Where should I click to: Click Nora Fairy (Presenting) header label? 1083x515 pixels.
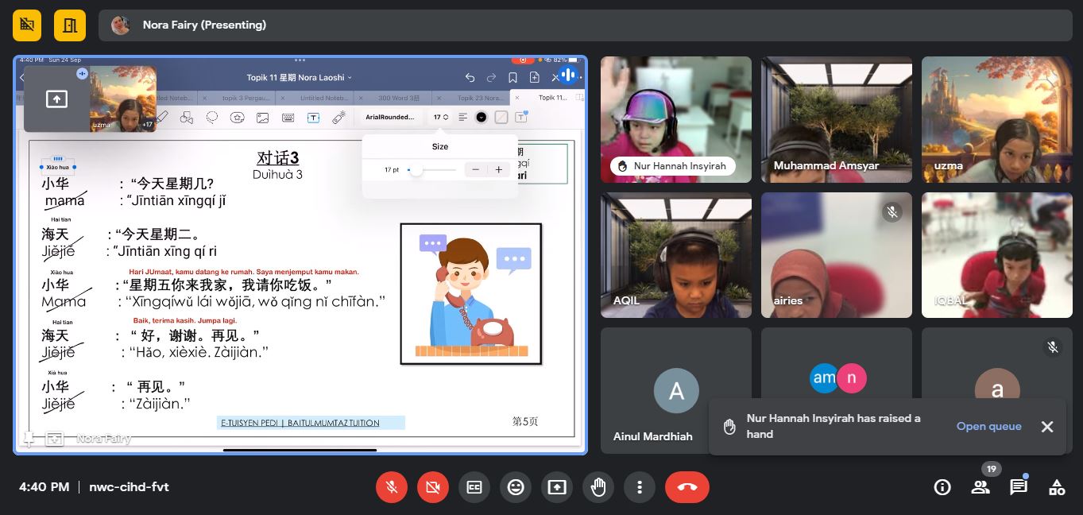pyautogui.click(x=204, y=25)
